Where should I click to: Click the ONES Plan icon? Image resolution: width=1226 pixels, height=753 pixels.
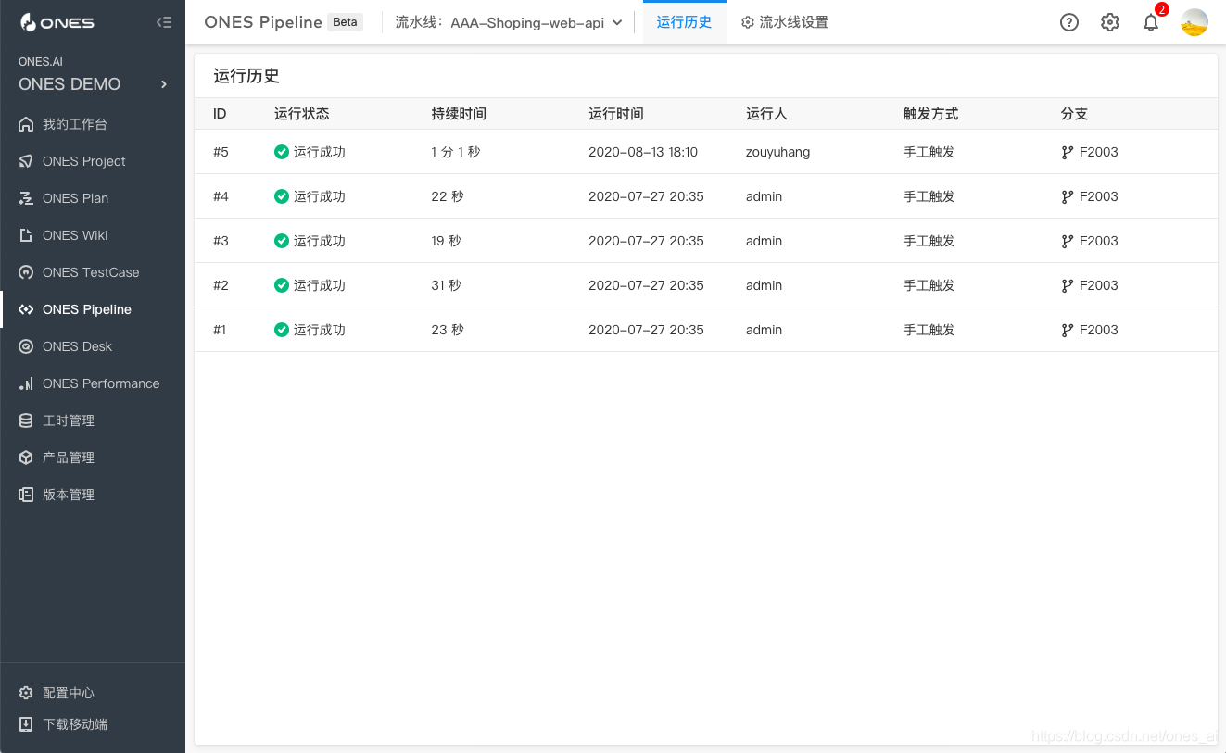pos(26,198)
